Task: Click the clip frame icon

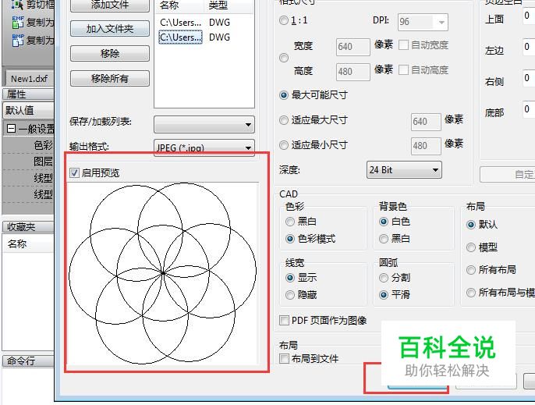Action: [x=17, y=5]
